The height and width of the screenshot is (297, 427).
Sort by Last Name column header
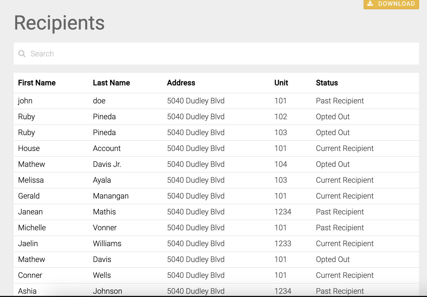pos(111,83)
